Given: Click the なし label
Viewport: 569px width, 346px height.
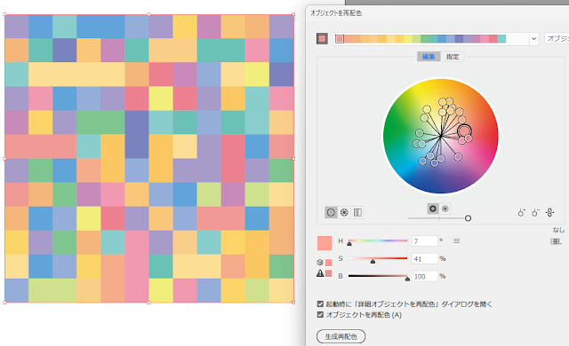Looking at the screenshot, I should (x=558, y=230).
